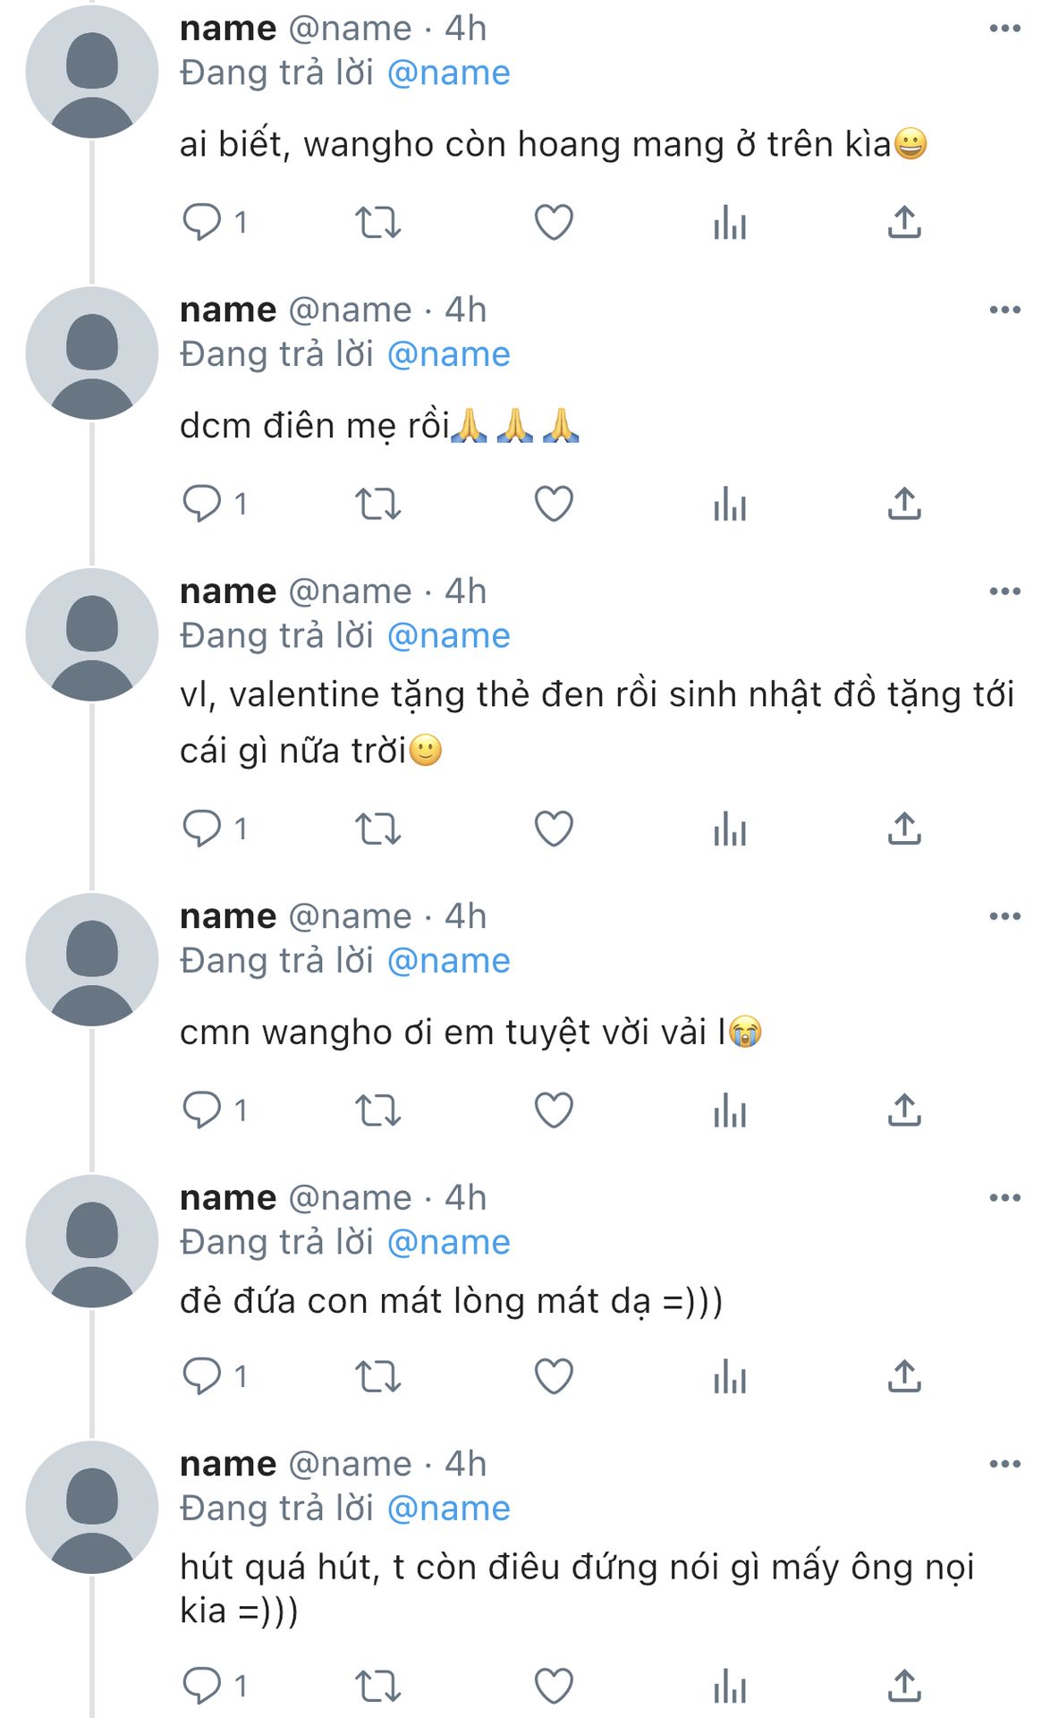Open @name mention link in 'dcm điên mẹ rồi' tweet
The width and height of the screenshot is (1059, 1718).
pyautogui.click(x=448, y=354)
